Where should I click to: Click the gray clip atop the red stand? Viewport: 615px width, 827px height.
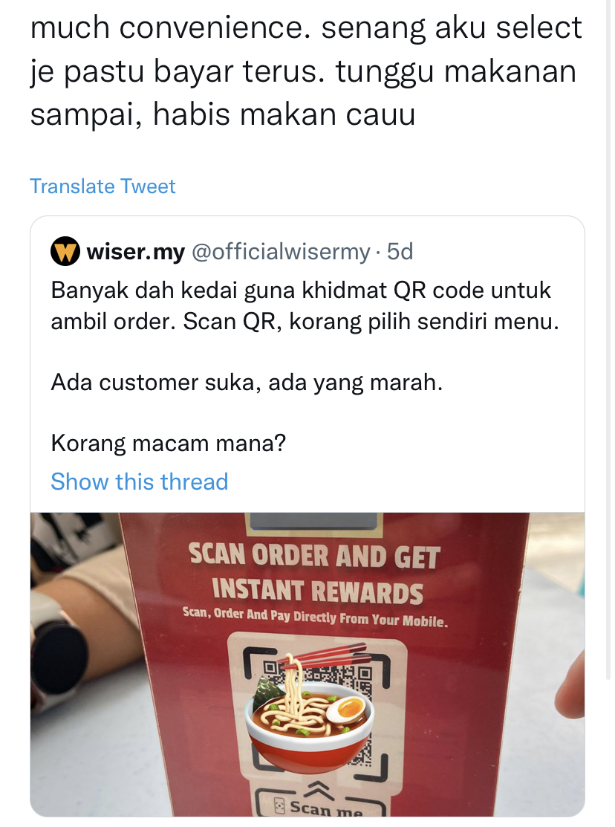click(x=314, y=521)
